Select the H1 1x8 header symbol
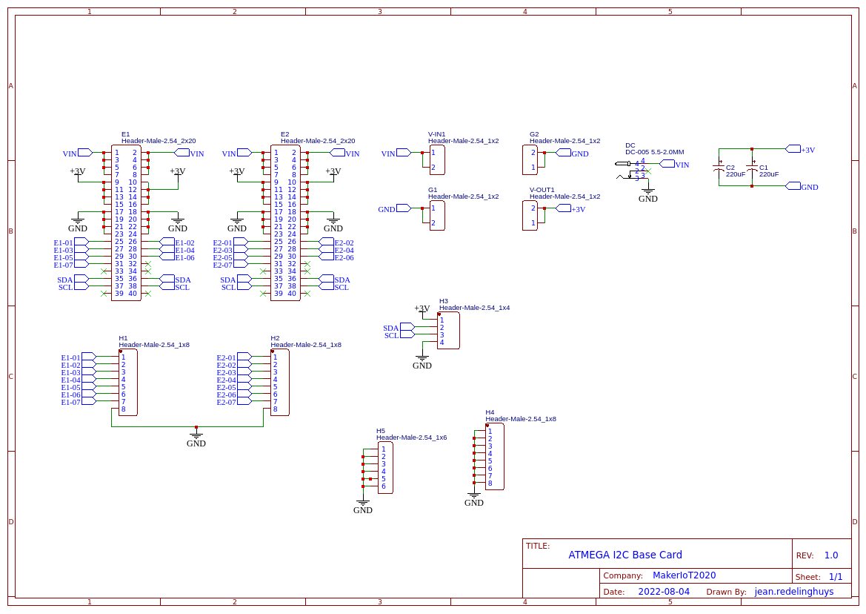 click(126, 382)
